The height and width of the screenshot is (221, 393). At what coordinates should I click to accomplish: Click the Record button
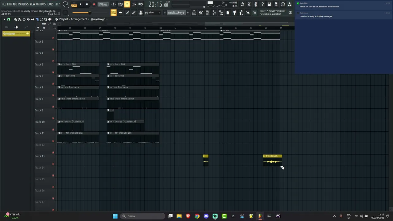coord(94,4)
